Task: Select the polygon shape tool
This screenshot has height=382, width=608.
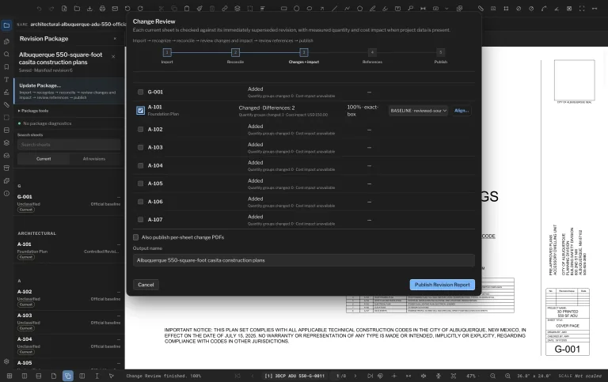Action: [360, 9]
